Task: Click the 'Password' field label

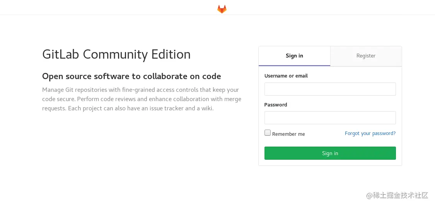Action: coord(275,105)
